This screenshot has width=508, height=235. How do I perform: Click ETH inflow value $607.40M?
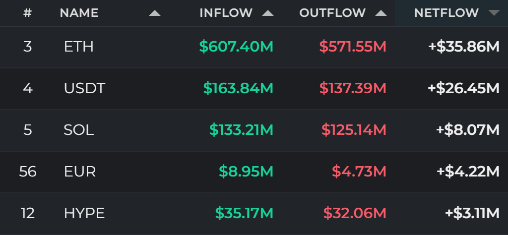pyautogui.click(x=236, y=47)
